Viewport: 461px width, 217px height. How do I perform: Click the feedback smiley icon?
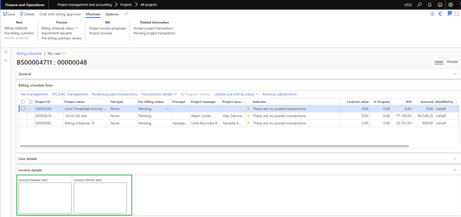[440, 5]
